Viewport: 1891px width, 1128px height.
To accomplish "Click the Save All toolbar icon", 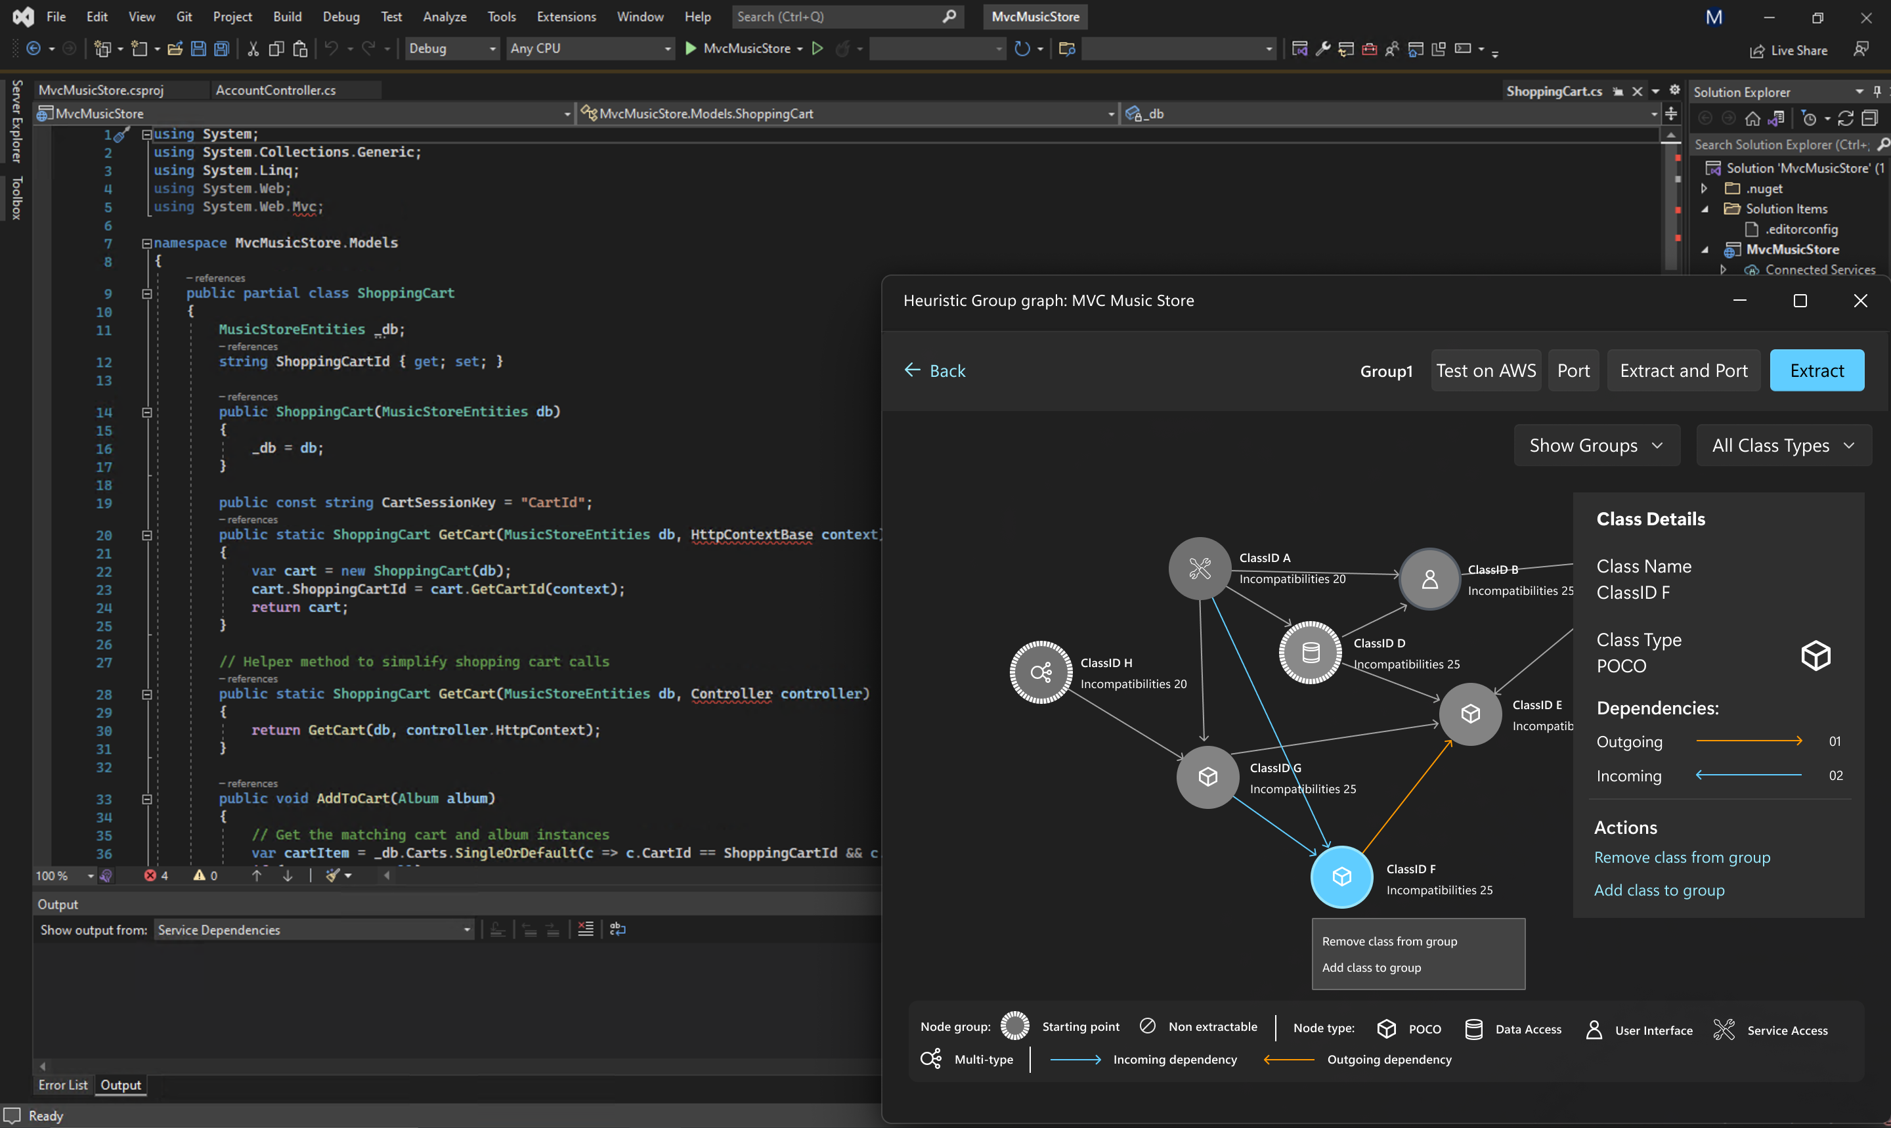I will coord(221,49).
